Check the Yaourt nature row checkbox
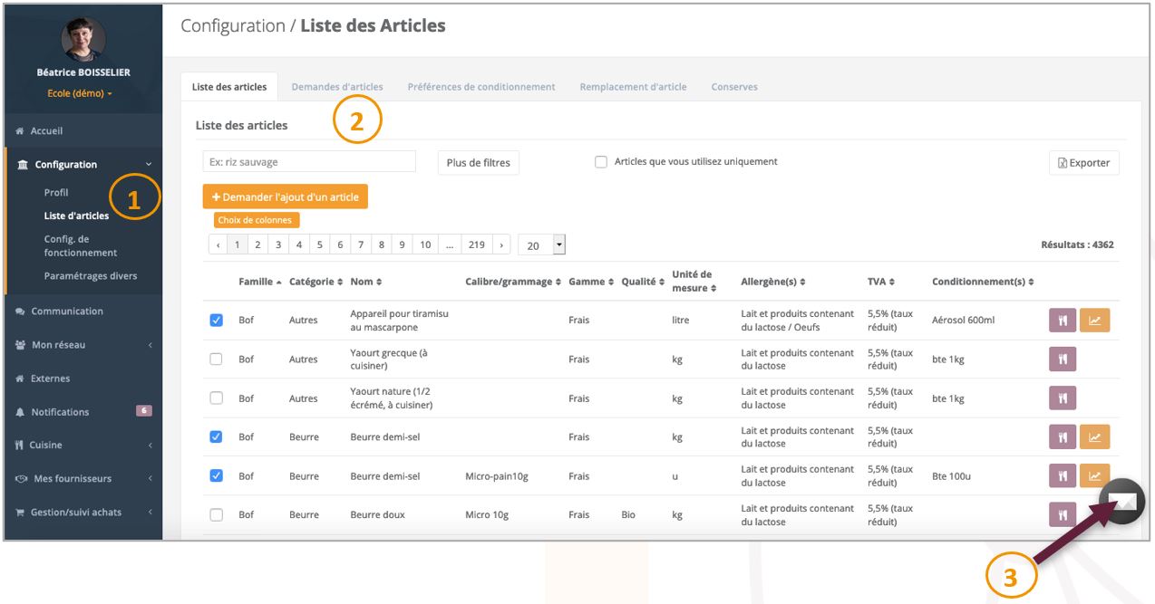The image size is (1155, 604). tap(216, 398)
